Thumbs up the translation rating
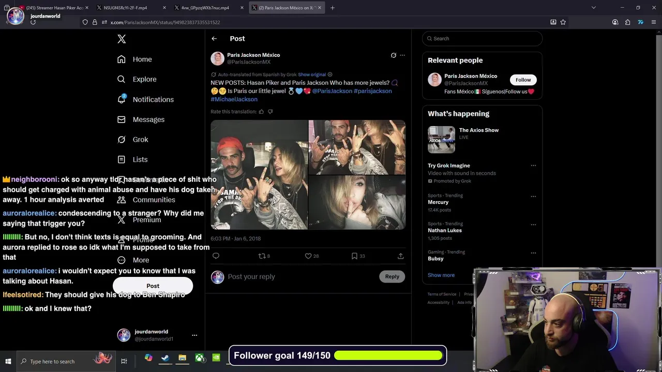Screen dimensions: 662x372 (261, 112)
